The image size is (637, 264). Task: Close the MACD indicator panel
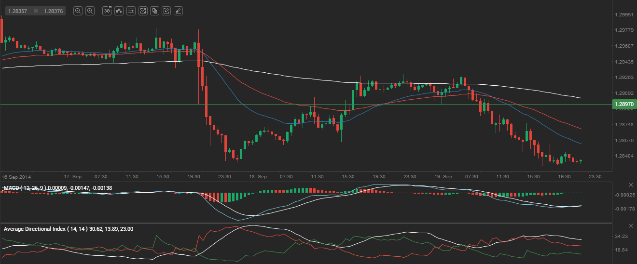click(x=631, y=185)
